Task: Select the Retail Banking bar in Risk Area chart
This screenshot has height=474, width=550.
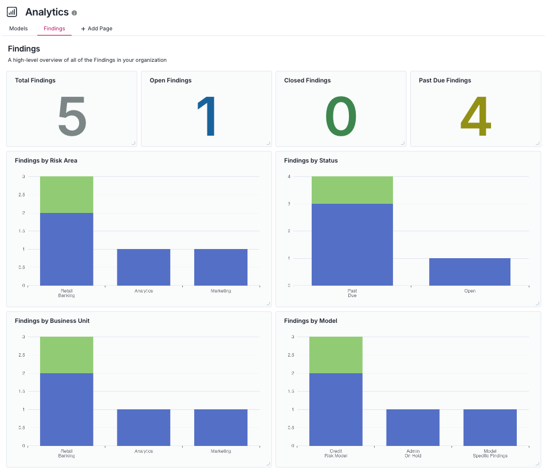Action: pos(66,246)
